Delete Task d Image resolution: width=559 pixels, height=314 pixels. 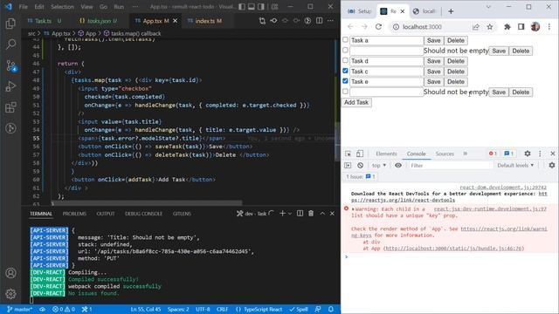point(456,61)
